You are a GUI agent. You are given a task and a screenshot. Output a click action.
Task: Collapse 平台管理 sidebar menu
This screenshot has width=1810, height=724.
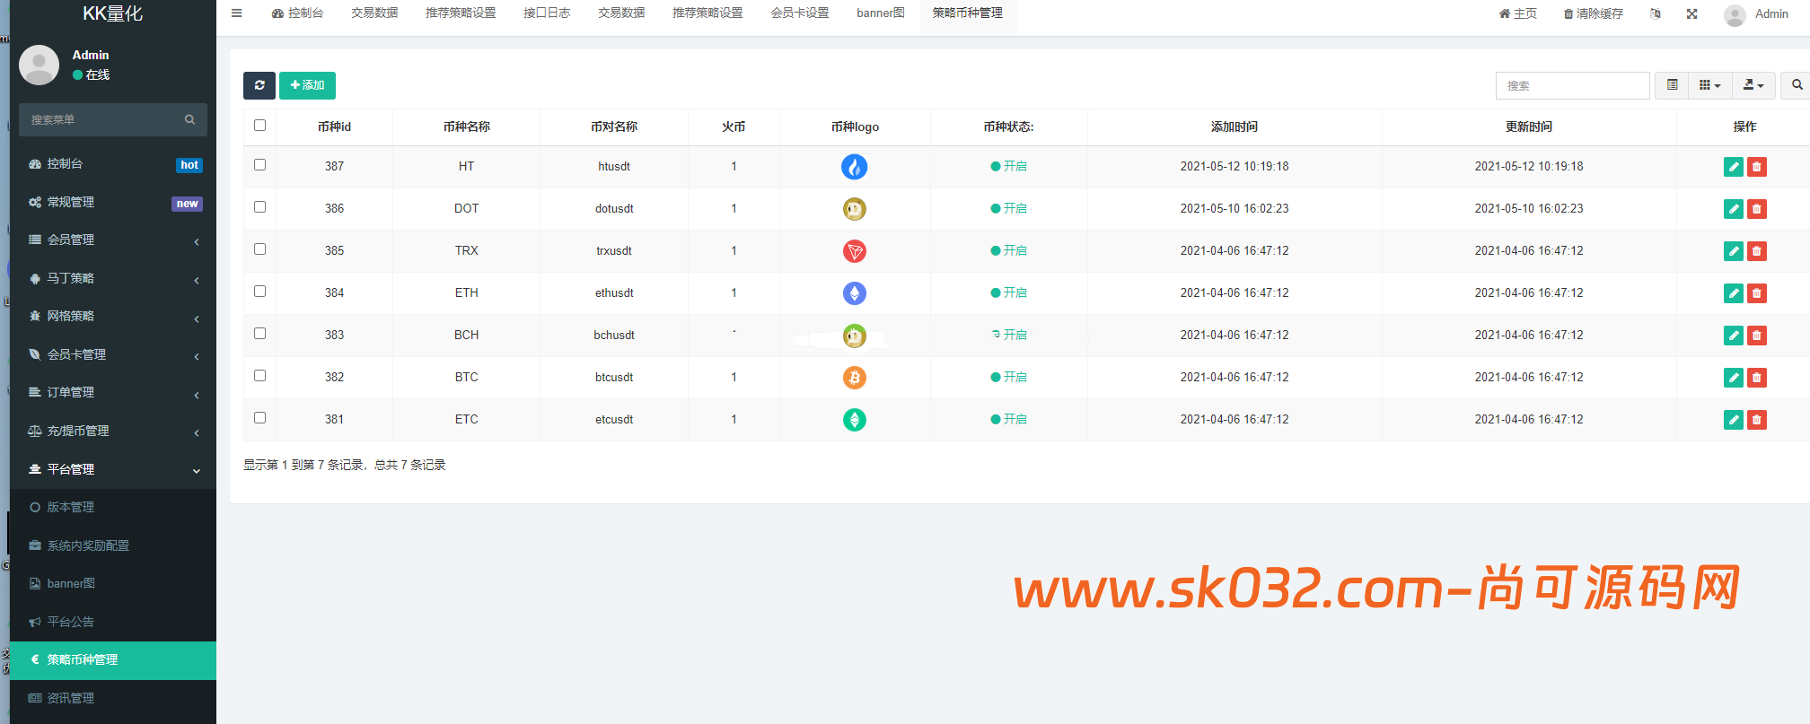click(113, 469)
